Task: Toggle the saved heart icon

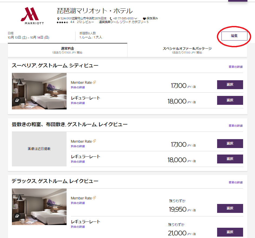Action: tap(144, 19)
